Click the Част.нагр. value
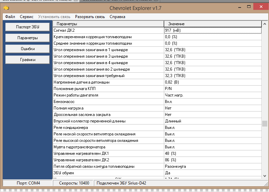The image size is (269, 192). [213, 95]
